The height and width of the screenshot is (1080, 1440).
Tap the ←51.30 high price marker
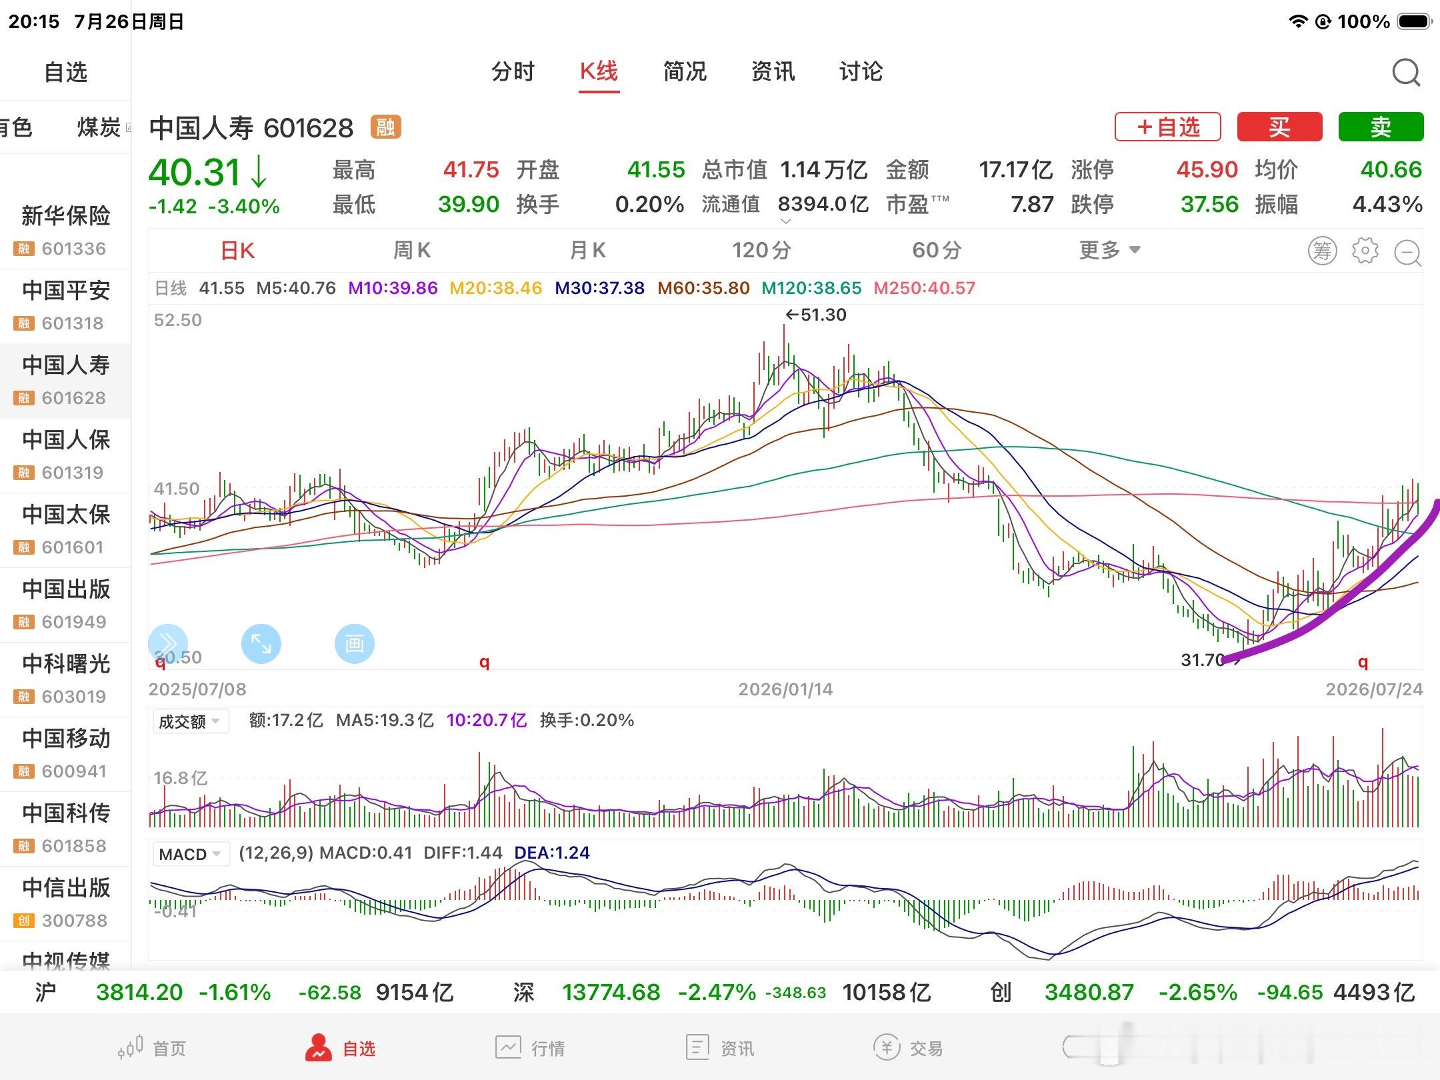(815, 315)
